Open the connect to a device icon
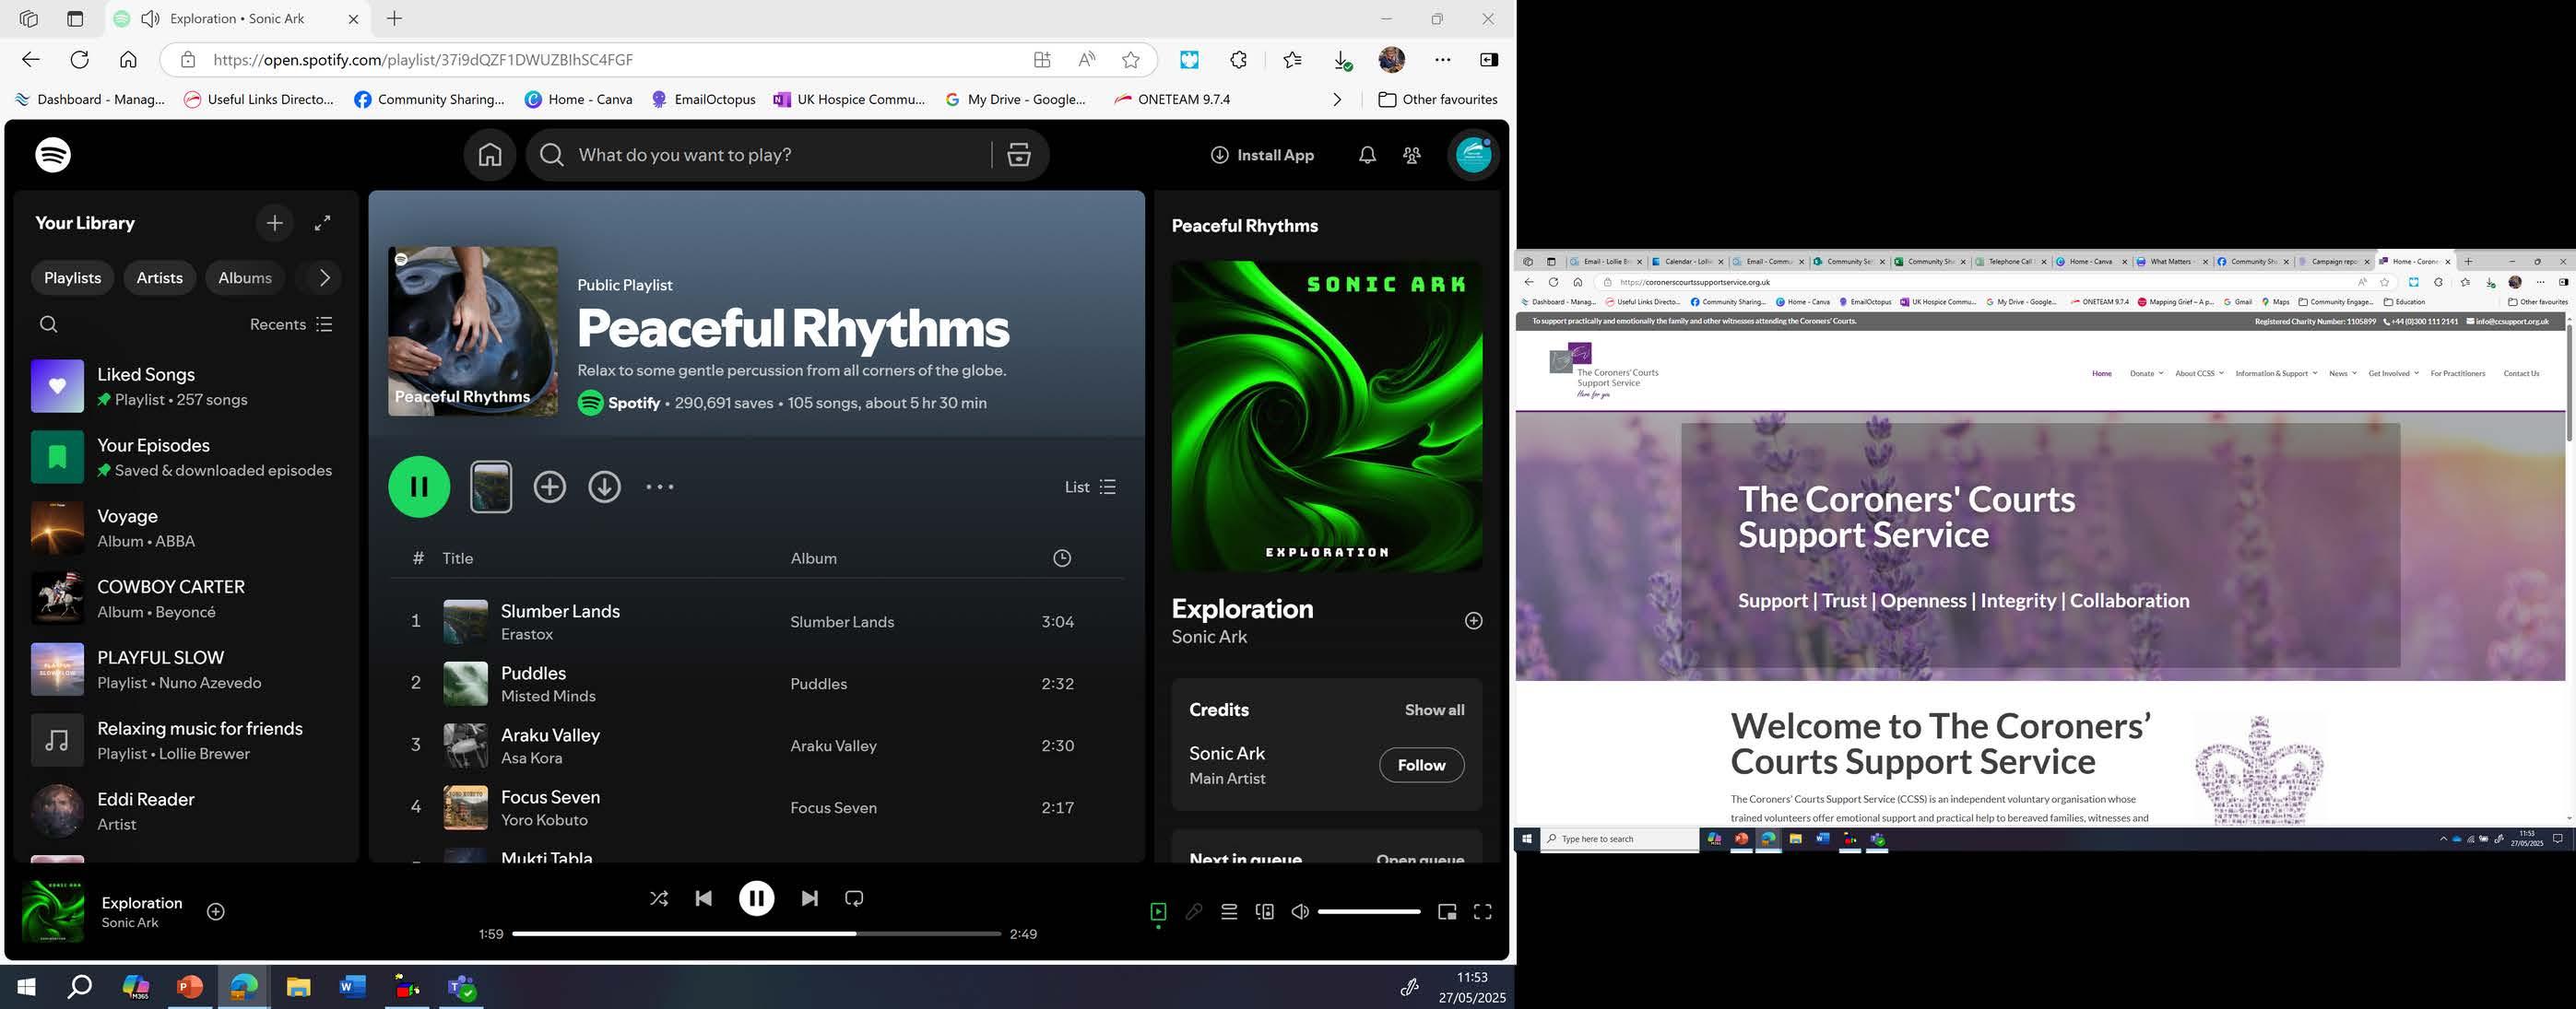Screen dimensions: 2576x1009 (x=1264, y=911)
